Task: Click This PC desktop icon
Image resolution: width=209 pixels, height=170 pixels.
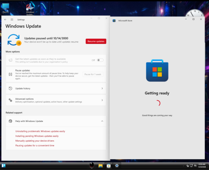Action: (5, 8)
